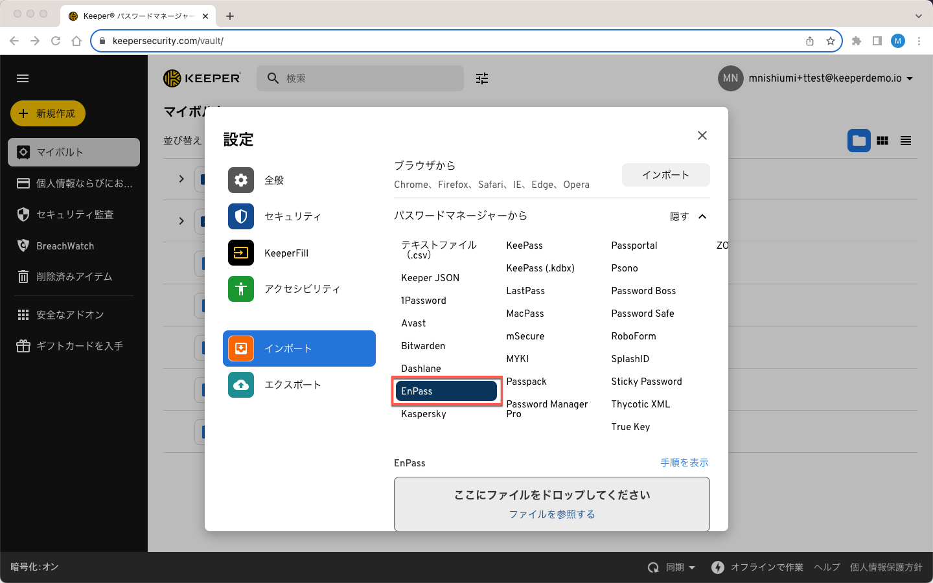Open search filter options icon

[482, 78]
